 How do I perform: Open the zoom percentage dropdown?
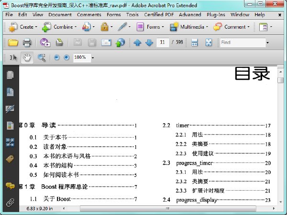click(x=93, y=58)
